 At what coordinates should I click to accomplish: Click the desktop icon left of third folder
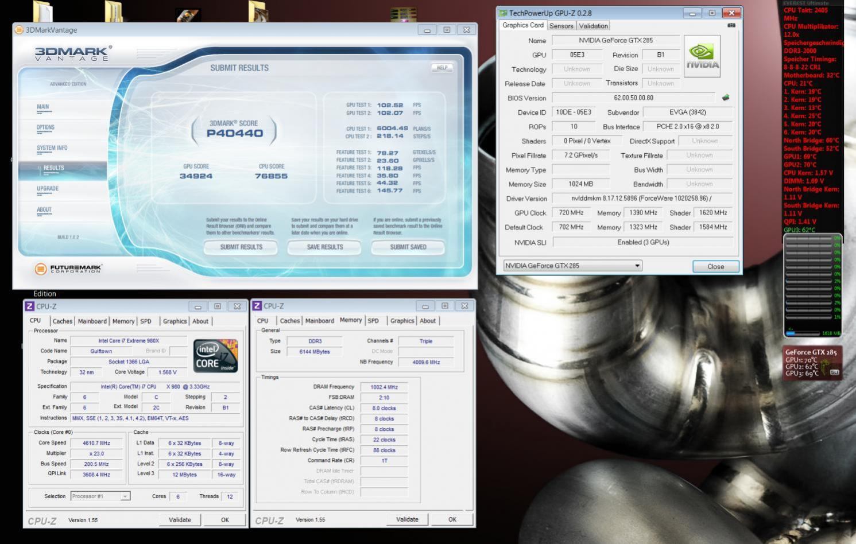point(188,14)
